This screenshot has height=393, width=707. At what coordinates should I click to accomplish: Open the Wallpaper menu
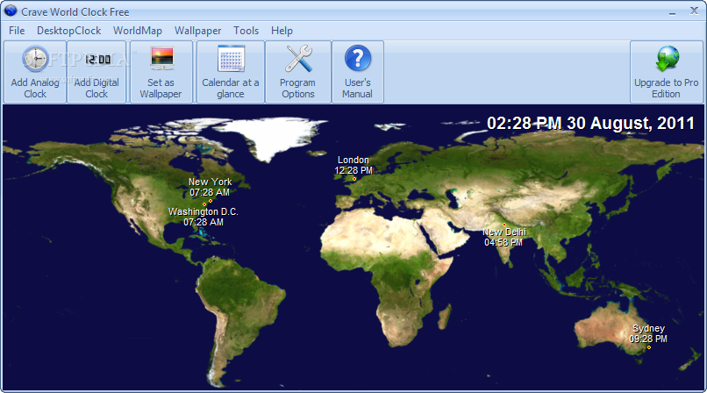pyautogui.click(x=198, y=31)
